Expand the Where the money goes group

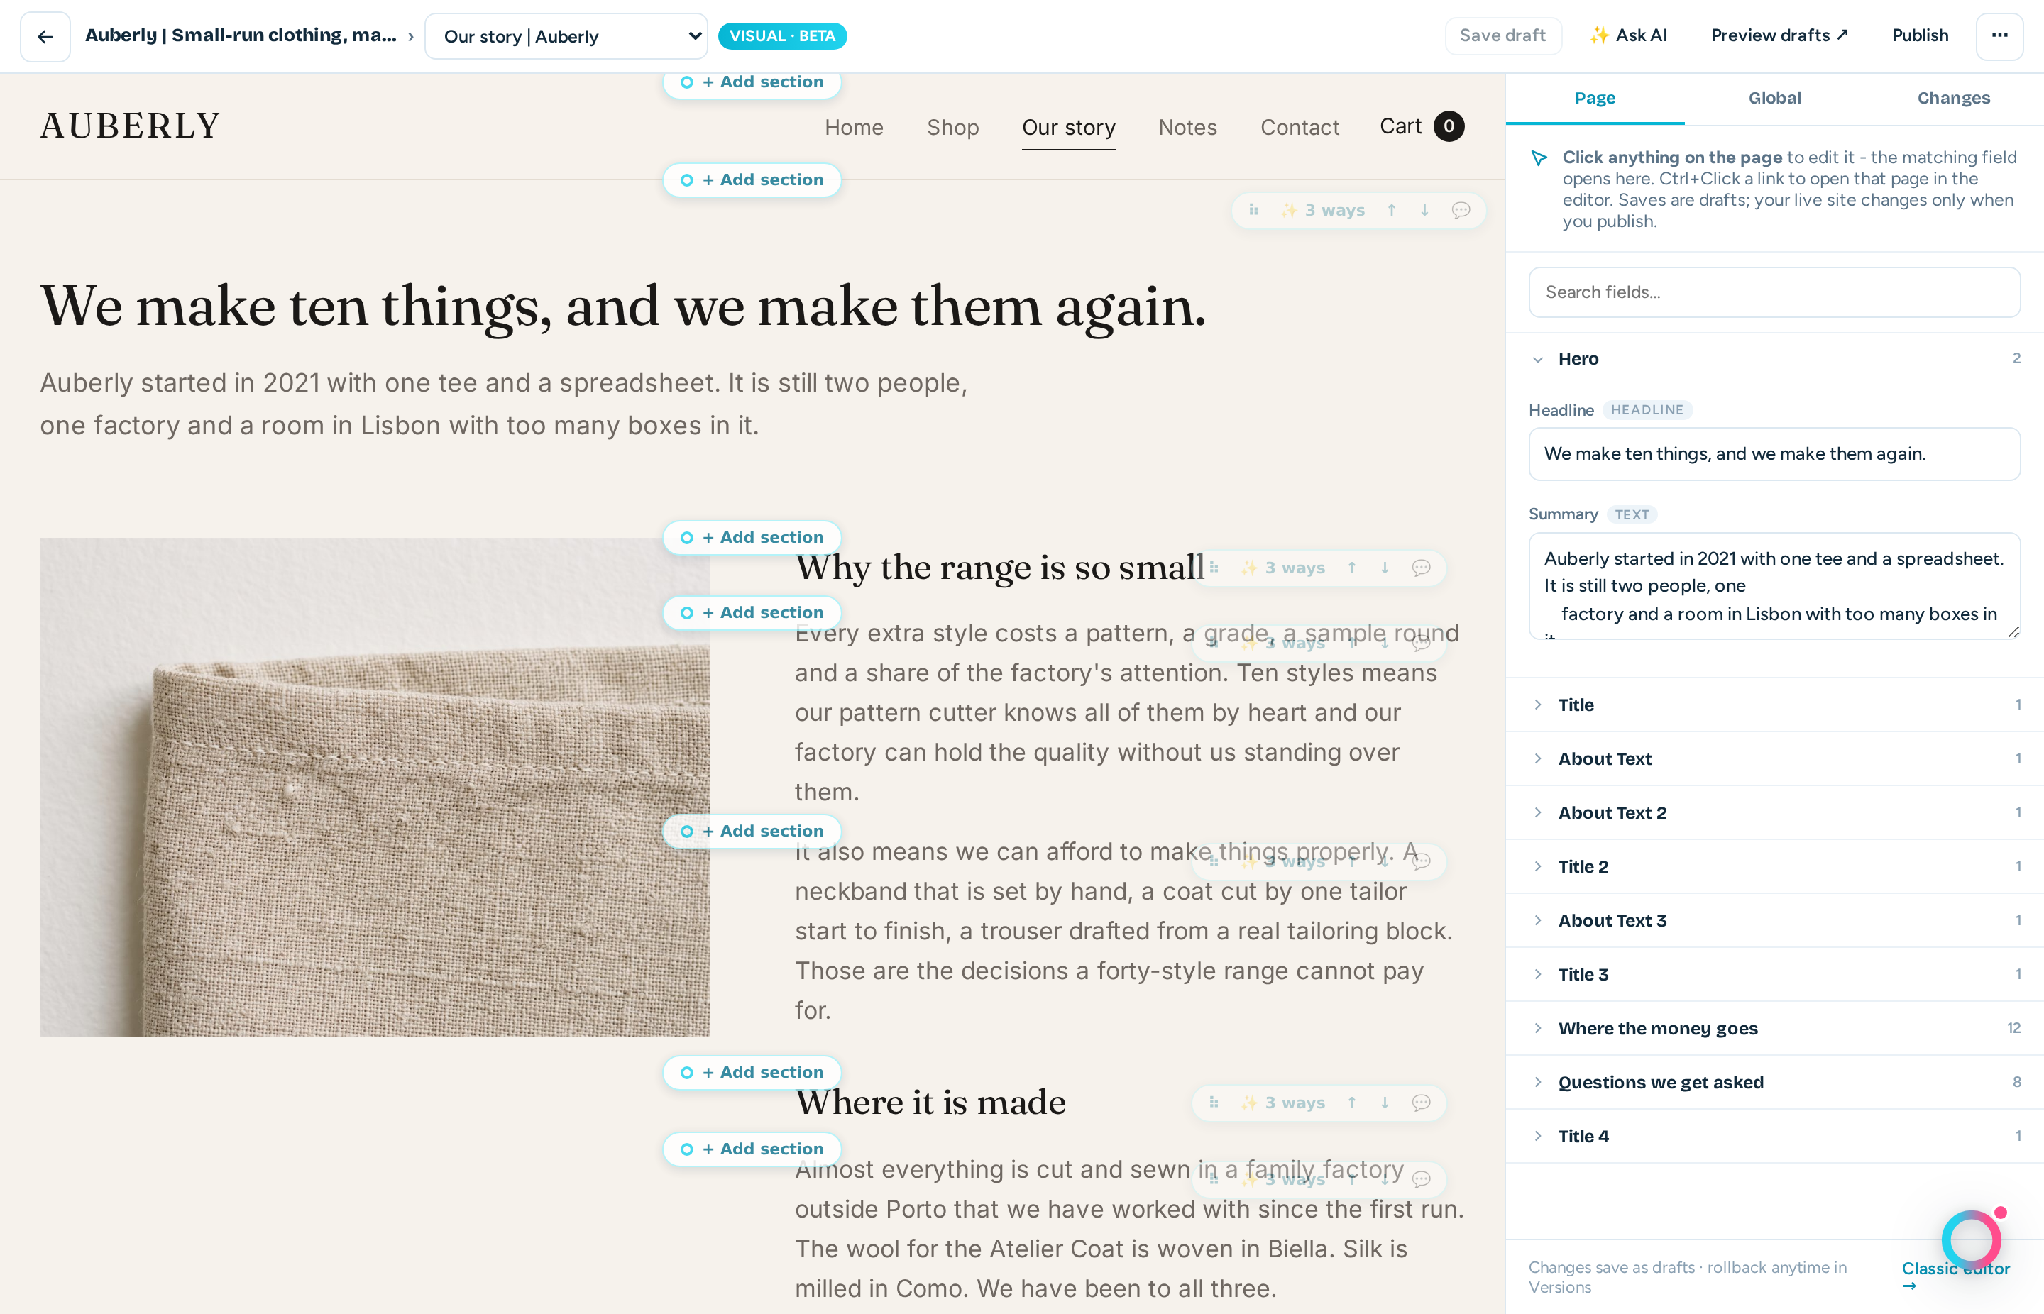(x=1774, y=1028)
